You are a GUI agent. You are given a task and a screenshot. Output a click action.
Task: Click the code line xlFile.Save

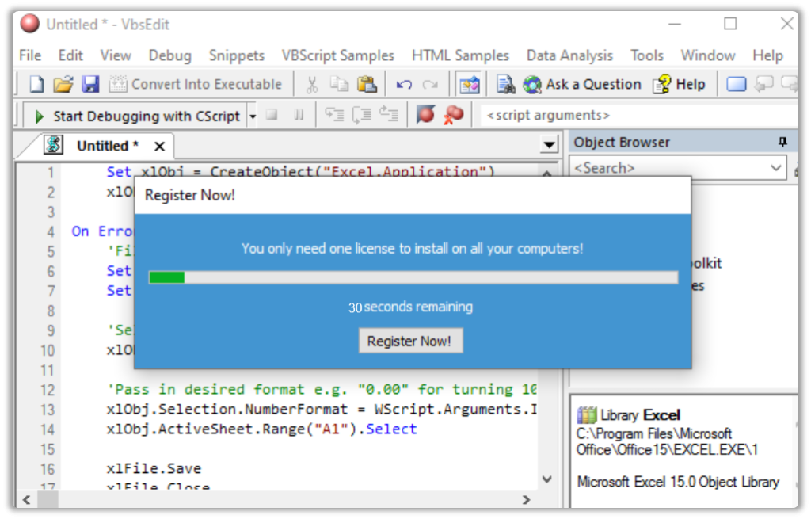154,469
